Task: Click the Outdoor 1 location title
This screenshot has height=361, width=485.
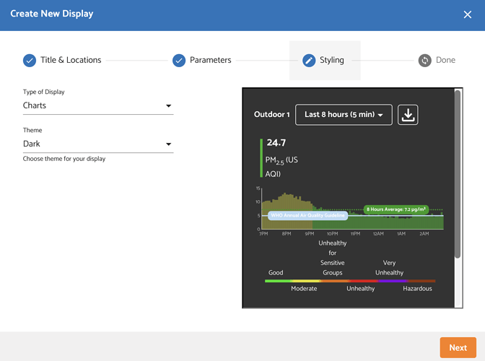Action: (271, 115)
